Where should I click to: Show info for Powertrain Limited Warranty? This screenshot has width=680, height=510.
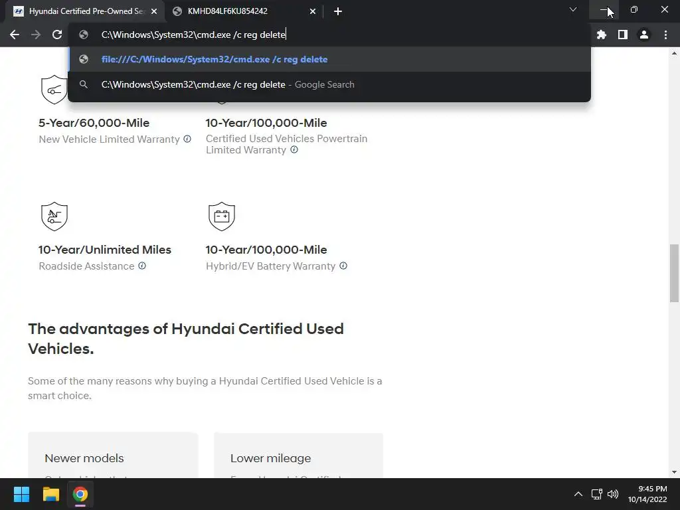294,149
